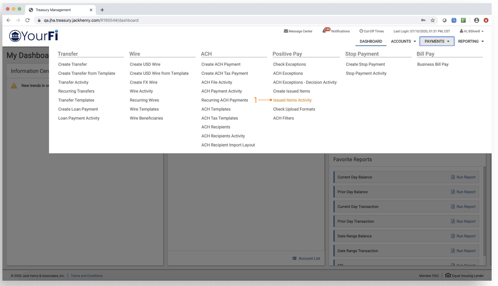498x286 pixels.
Task: Click the YourFi bank logo
Action: (x=34, y=36)
